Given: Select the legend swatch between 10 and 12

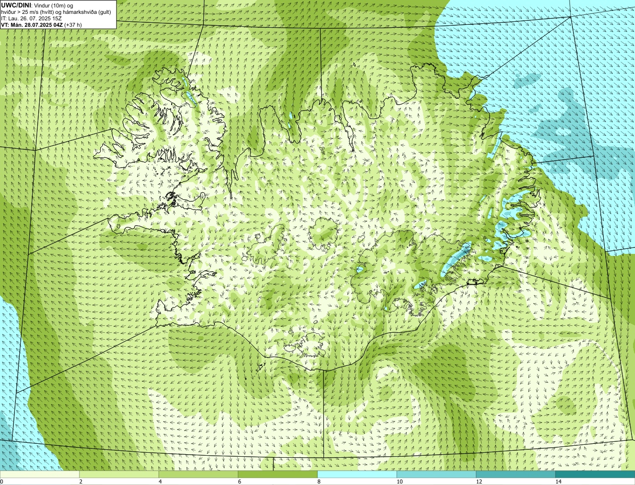Looking at the screenshot, I should click(437, 474).
